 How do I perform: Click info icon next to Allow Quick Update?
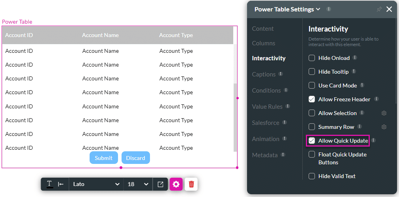click(373, 140)
